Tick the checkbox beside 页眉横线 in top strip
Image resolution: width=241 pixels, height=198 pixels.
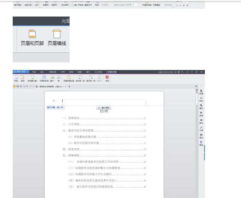click(x=162, y=5)
